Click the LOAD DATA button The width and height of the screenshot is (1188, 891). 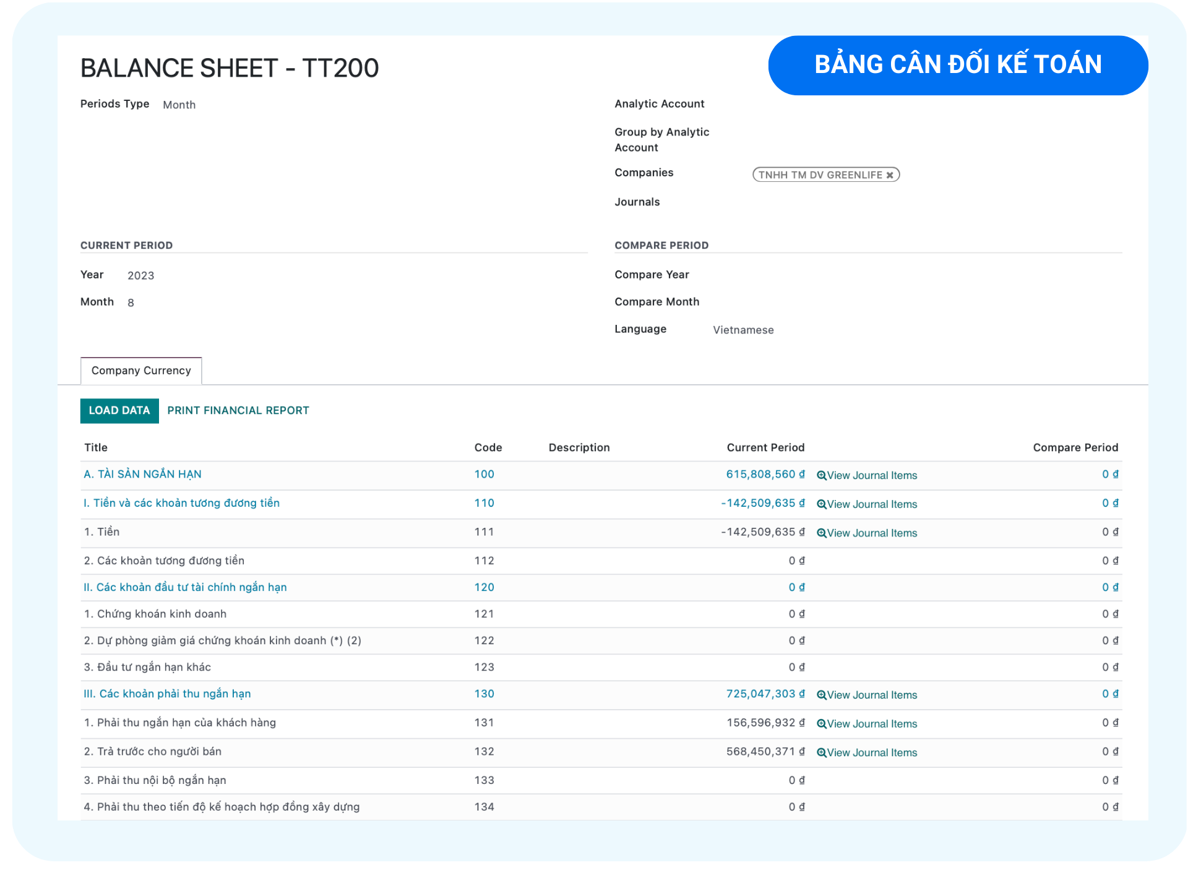(x=119, y=411)
